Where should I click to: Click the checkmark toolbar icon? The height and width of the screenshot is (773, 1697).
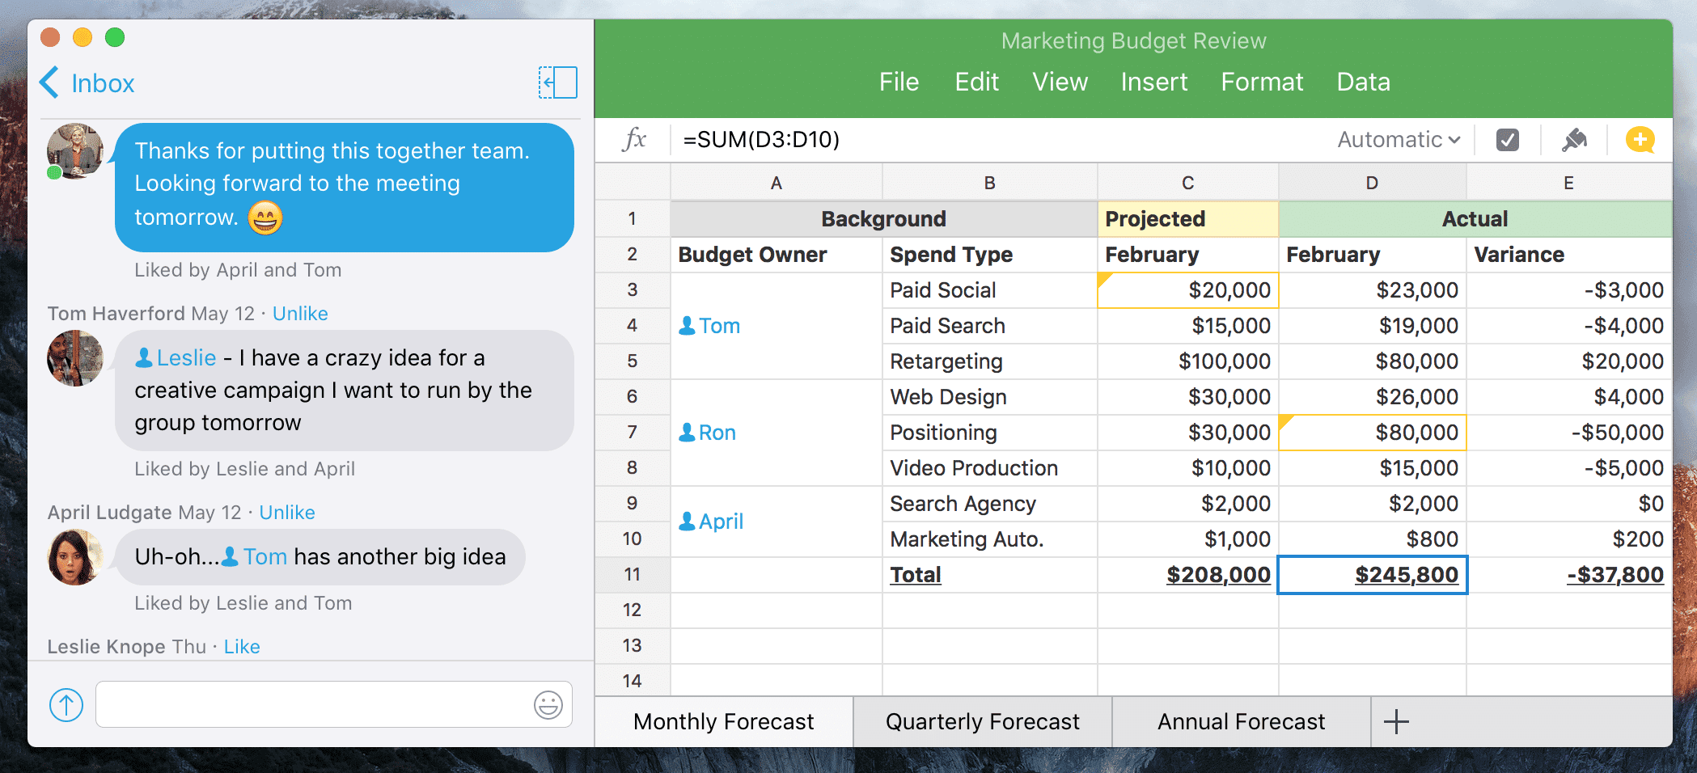[x=1507, y=139]
